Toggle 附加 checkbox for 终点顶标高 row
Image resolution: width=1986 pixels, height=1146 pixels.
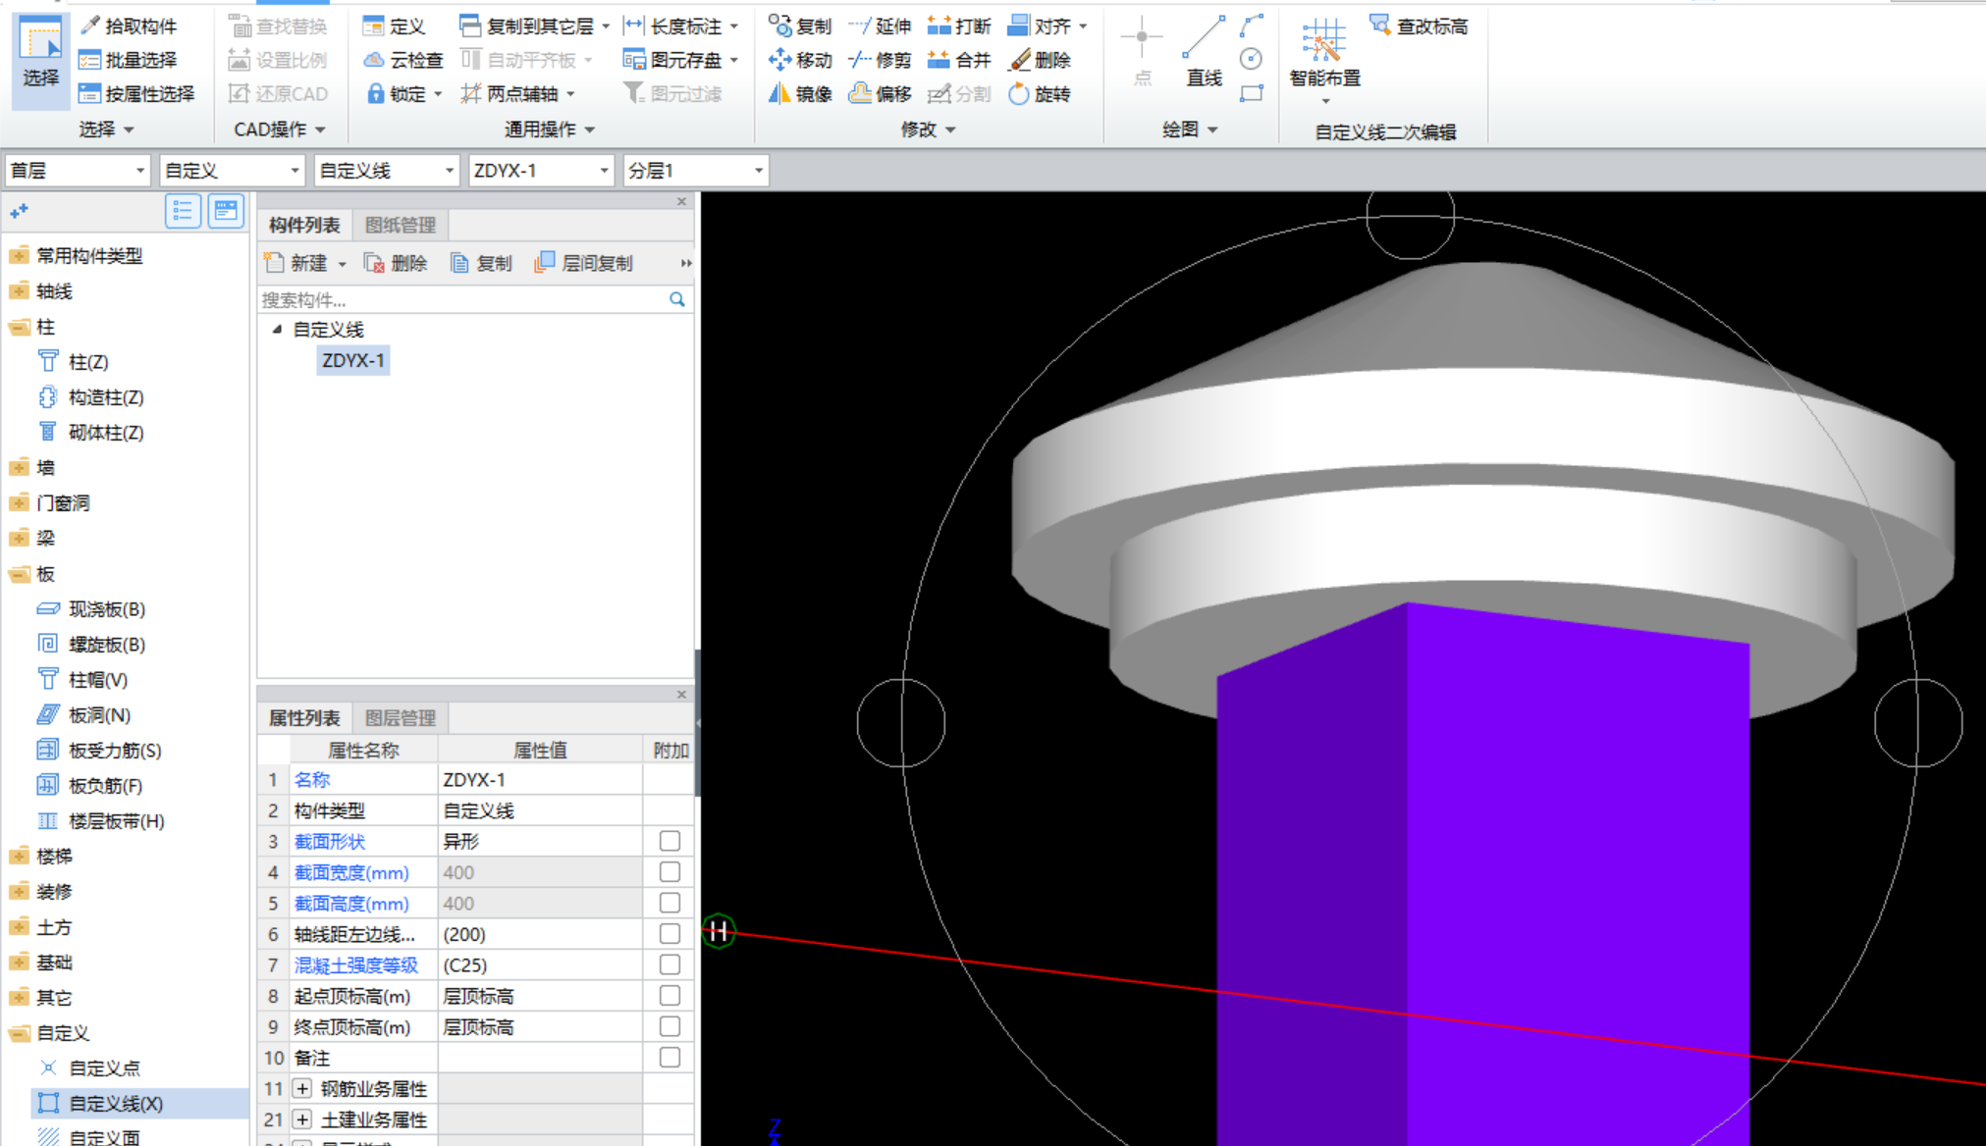pyautogui.click(x=670, y=1026)
